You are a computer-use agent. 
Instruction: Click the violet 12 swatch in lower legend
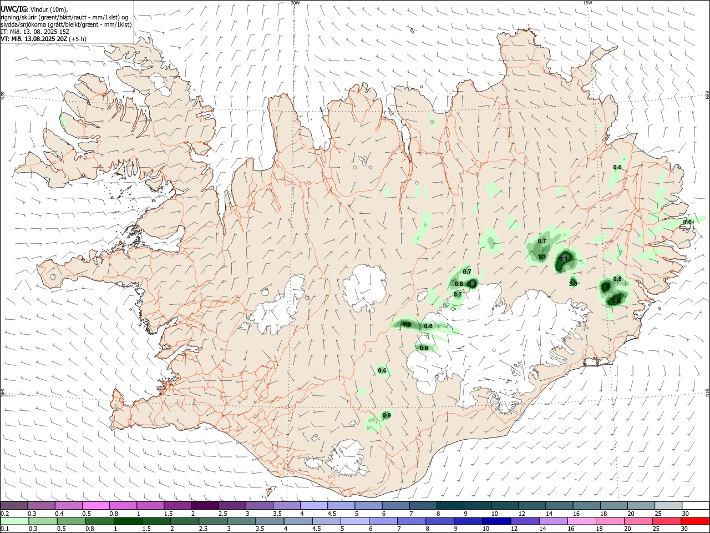point(524,521)
